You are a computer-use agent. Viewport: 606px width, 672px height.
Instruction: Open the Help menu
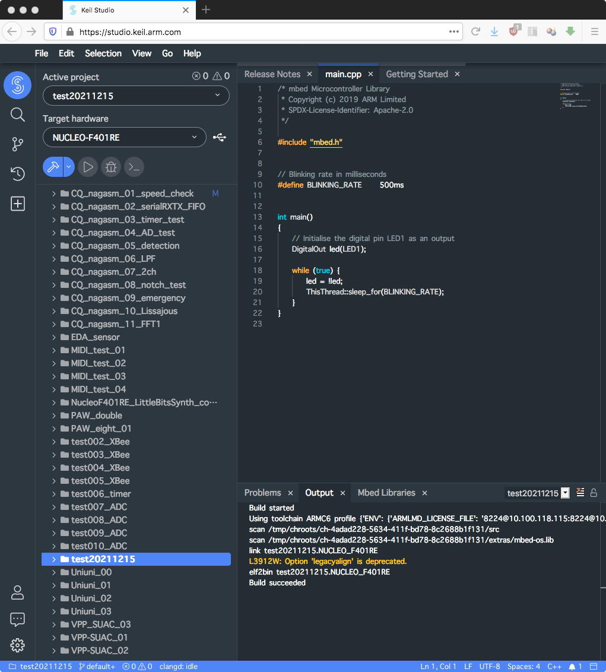192,53
